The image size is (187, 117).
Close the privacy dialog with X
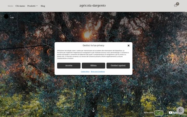tap(129, 45)
